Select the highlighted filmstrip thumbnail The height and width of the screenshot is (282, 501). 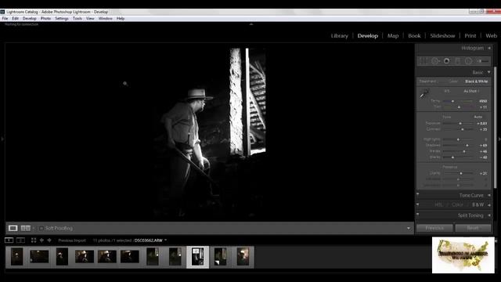point(197,257)
